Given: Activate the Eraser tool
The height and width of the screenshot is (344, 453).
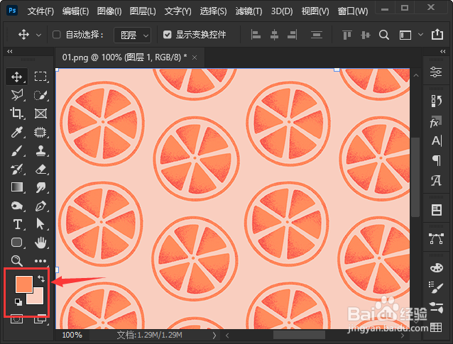Looking at the screenshot, I should coord(40,169).
